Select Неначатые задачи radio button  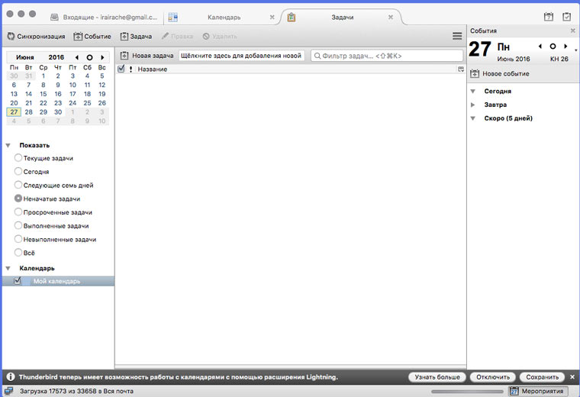[x=18, y=198]
